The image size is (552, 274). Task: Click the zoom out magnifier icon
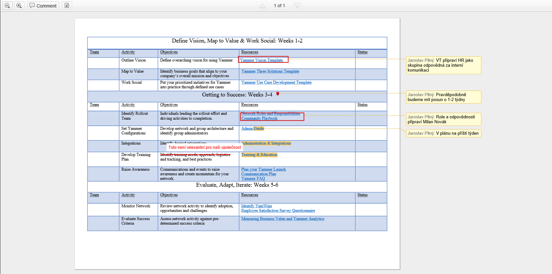[7, 6]
